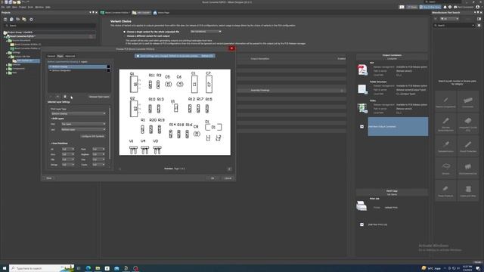The height and width of the screenshot is (272, 484).
Task: Click the Folder Structure output container icon
Action: click(x=362, y=89)
